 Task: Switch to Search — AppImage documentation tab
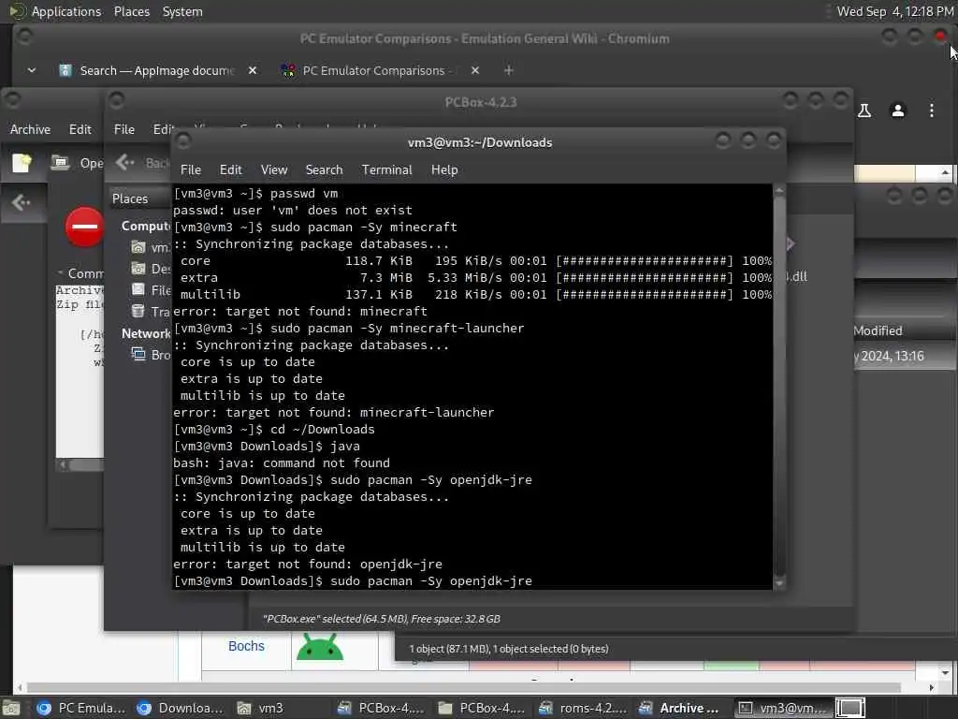(156, 70)
